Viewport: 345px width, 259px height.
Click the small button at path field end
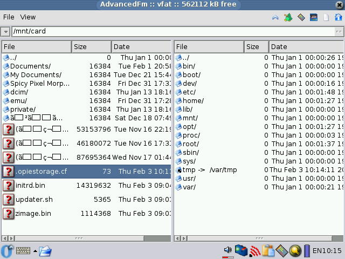[x=339, y=31]
